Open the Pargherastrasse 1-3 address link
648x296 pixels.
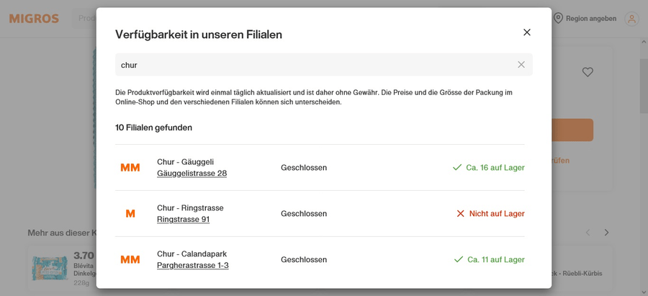[x=192, y=265]
